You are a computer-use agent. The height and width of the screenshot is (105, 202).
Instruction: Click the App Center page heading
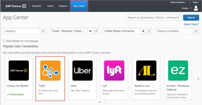tap(16, 18)
